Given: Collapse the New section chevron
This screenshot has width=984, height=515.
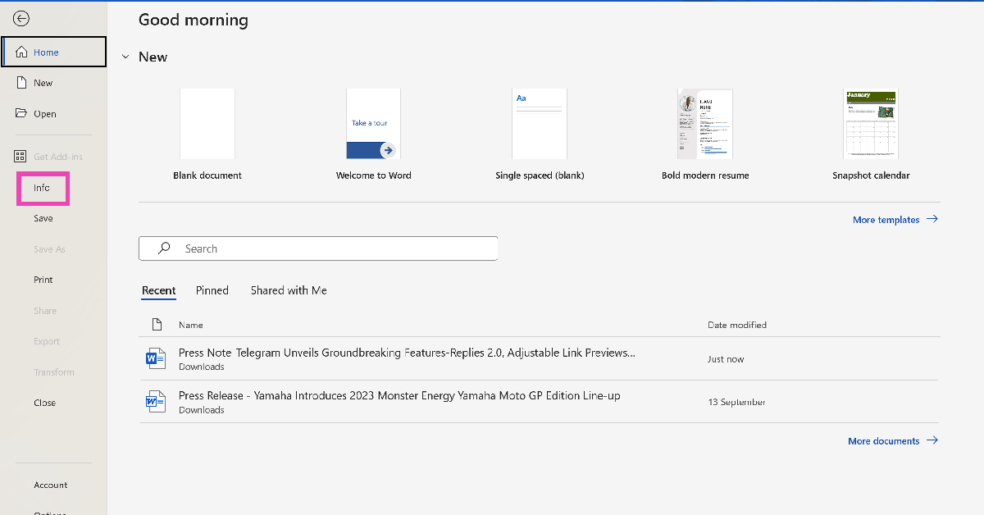Looking at the screenshot, I should tap(125, 57).
